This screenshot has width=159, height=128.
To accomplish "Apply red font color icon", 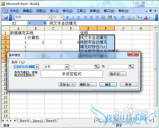I will pos(146,17).
